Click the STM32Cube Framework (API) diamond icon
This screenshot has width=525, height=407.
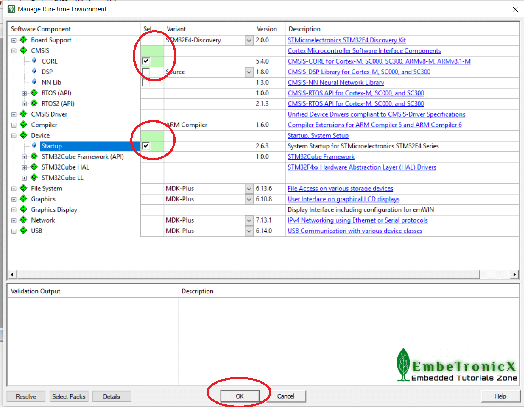tap(34, 156)
